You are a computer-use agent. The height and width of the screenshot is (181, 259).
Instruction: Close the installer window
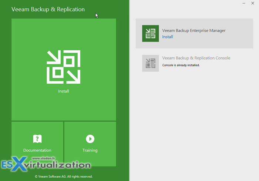coord(253,3)
